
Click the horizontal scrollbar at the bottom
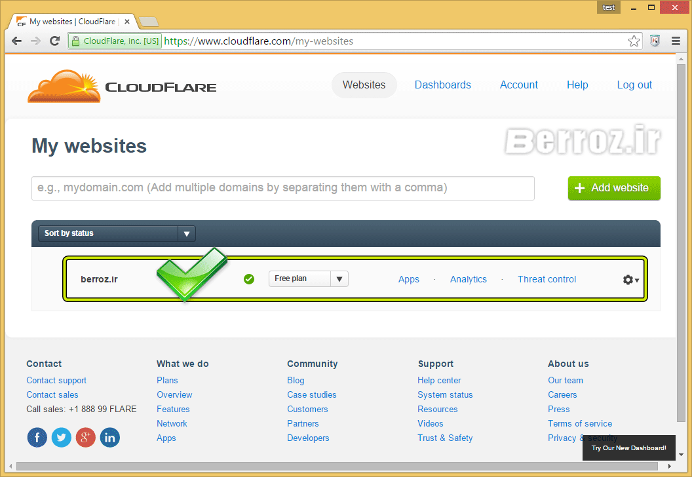click(x=328, y=467)
